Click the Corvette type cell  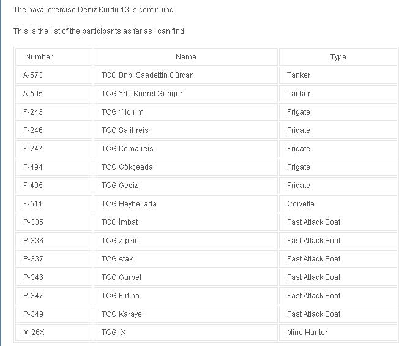tap(338, 204)
